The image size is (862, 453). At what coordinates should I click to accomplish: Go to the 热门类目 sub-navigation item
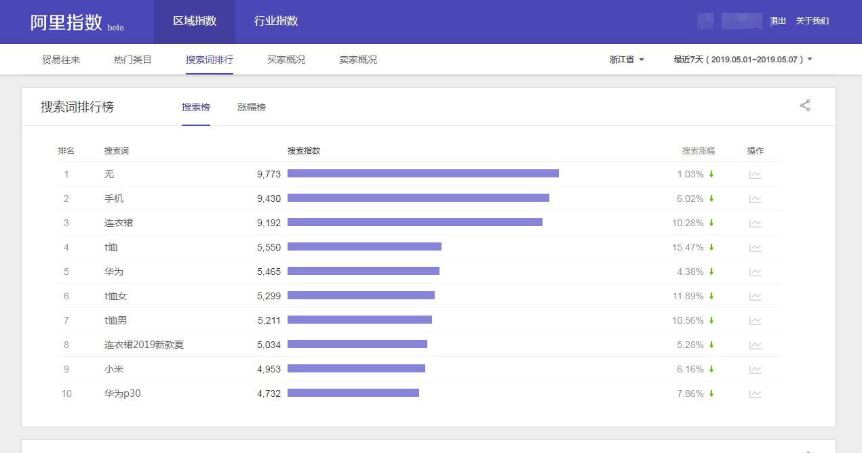[x=133, y=60]
